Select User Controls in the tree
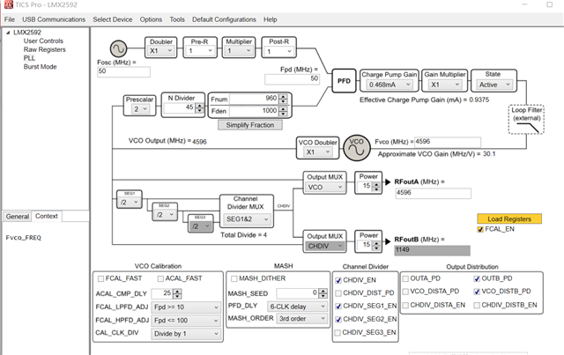Viewport: 564px width, 355px height. 43,41
